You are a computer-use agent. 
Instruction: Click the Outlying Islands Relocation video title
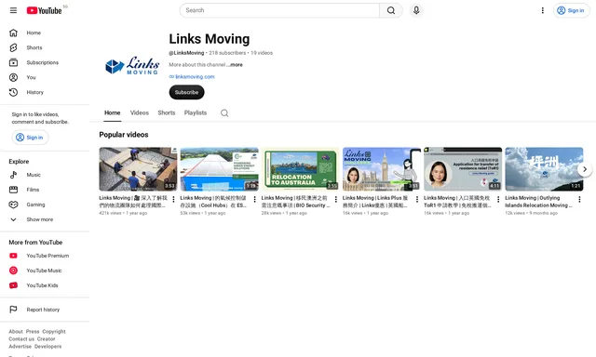(538, 202)
